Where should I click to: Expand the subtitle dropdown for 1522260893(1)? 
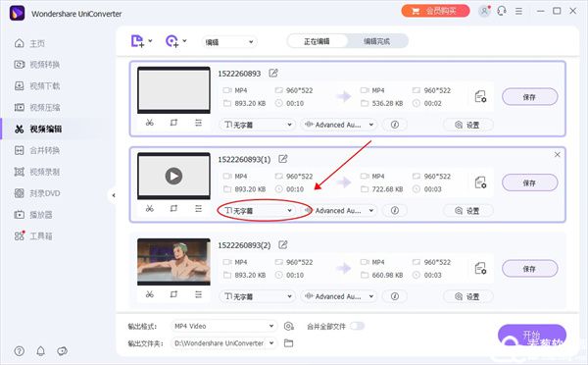[x=258, y=211]
